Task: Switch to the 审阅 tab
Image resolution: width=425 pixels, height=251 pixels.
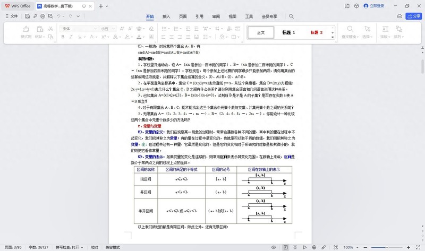Action: pos(216,16)
